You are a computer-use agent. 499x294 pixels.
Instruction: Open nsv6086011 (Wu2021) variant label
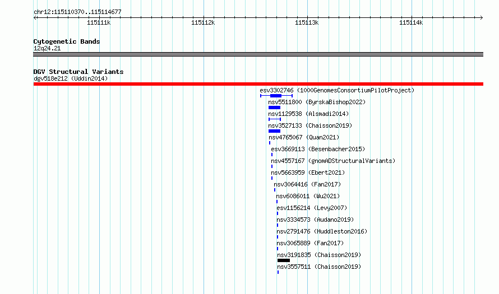pyautogui.click(x=308, y=196)
